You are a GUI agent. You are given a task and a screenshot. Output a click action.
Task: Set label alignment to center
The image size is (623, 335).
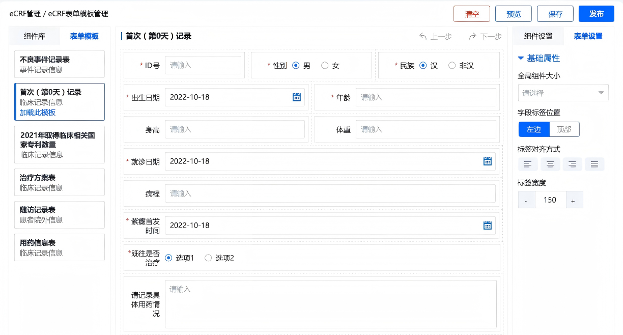point(550,164)
